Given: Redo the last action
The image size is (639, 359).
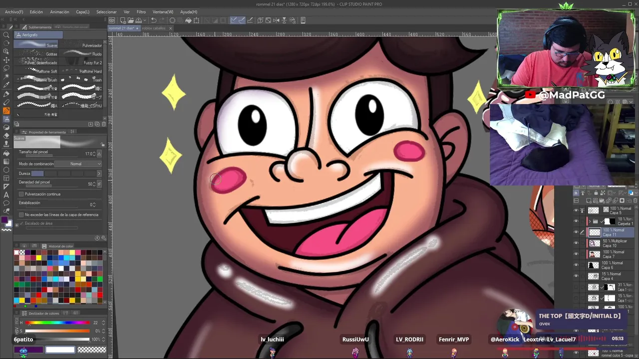Looking at the screenshot, I should tap(161, 20).
